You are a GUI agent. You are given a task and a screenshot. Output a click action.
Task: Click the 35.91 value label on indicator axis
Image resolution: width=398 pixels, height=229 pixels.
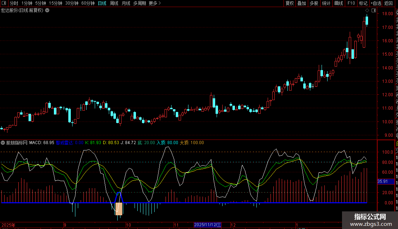[382, 181]
